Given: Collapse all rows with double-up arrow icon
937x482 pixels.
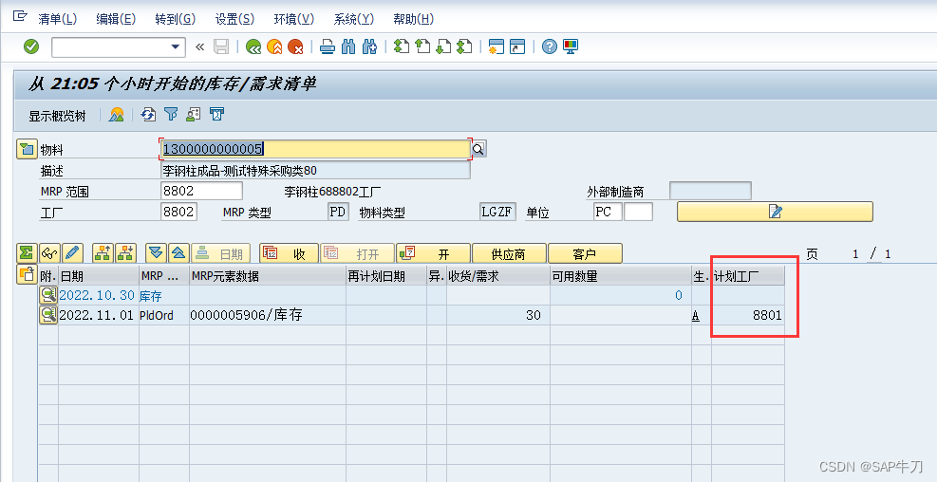Looking at the screenshot, I should coord(178,253).
